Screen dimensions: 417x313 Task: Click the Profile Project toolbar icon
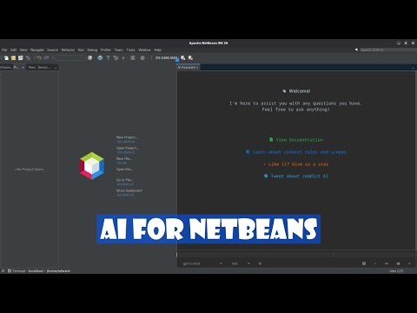(x=142, y=58)
